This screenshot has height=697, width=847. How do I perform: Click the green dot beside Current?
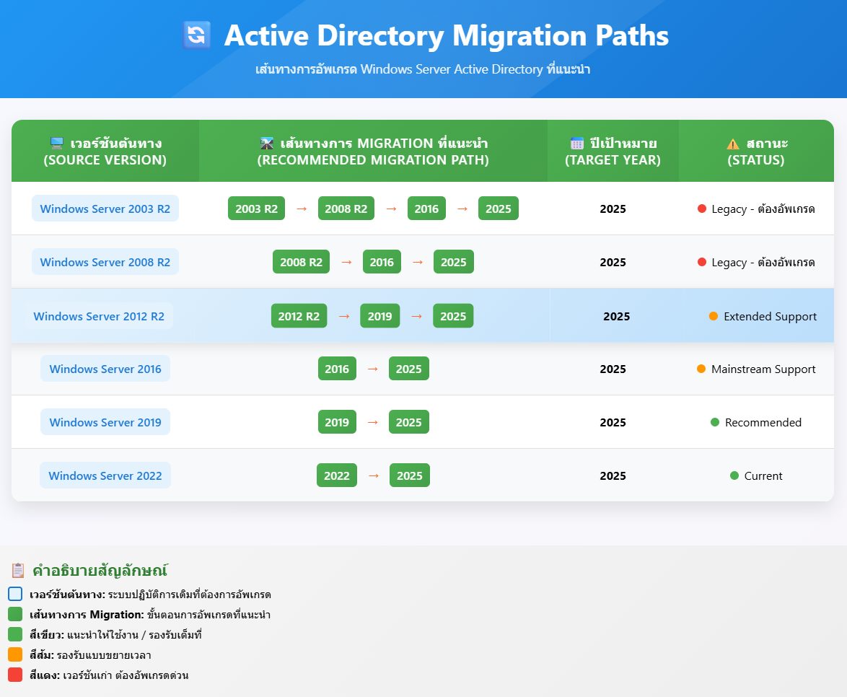[734, 475]
